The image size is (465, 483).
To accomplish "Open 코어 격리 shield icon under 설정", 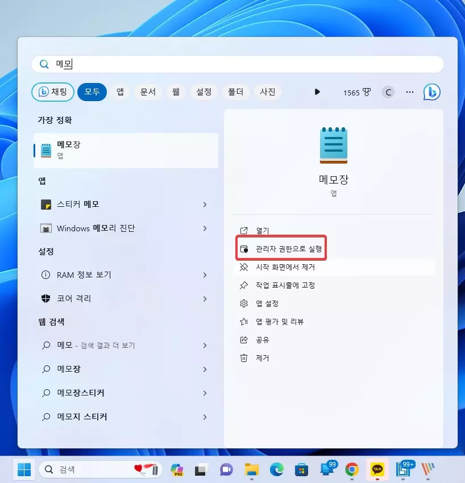I will point(47,298).
